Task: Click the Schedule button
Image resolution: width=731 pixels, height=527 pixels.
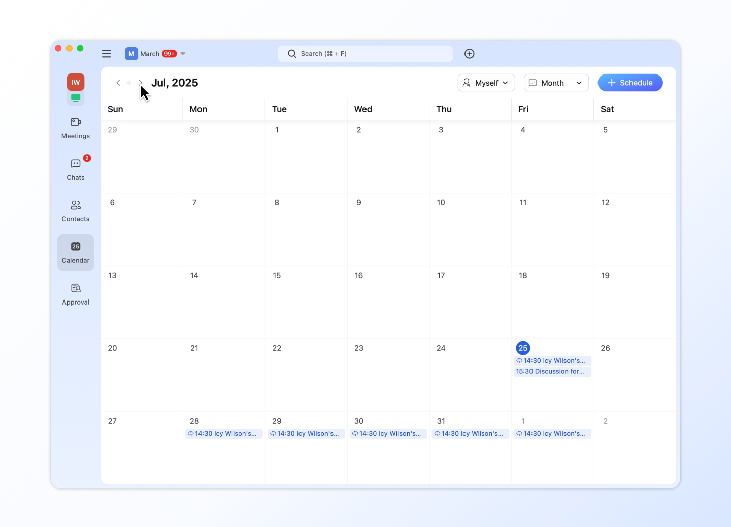Action: [x=629, y=83]
